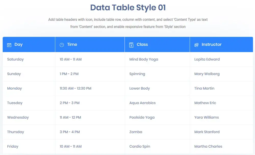Click the Class column header label
Screen dimensions: 255x155
[142, 45]
